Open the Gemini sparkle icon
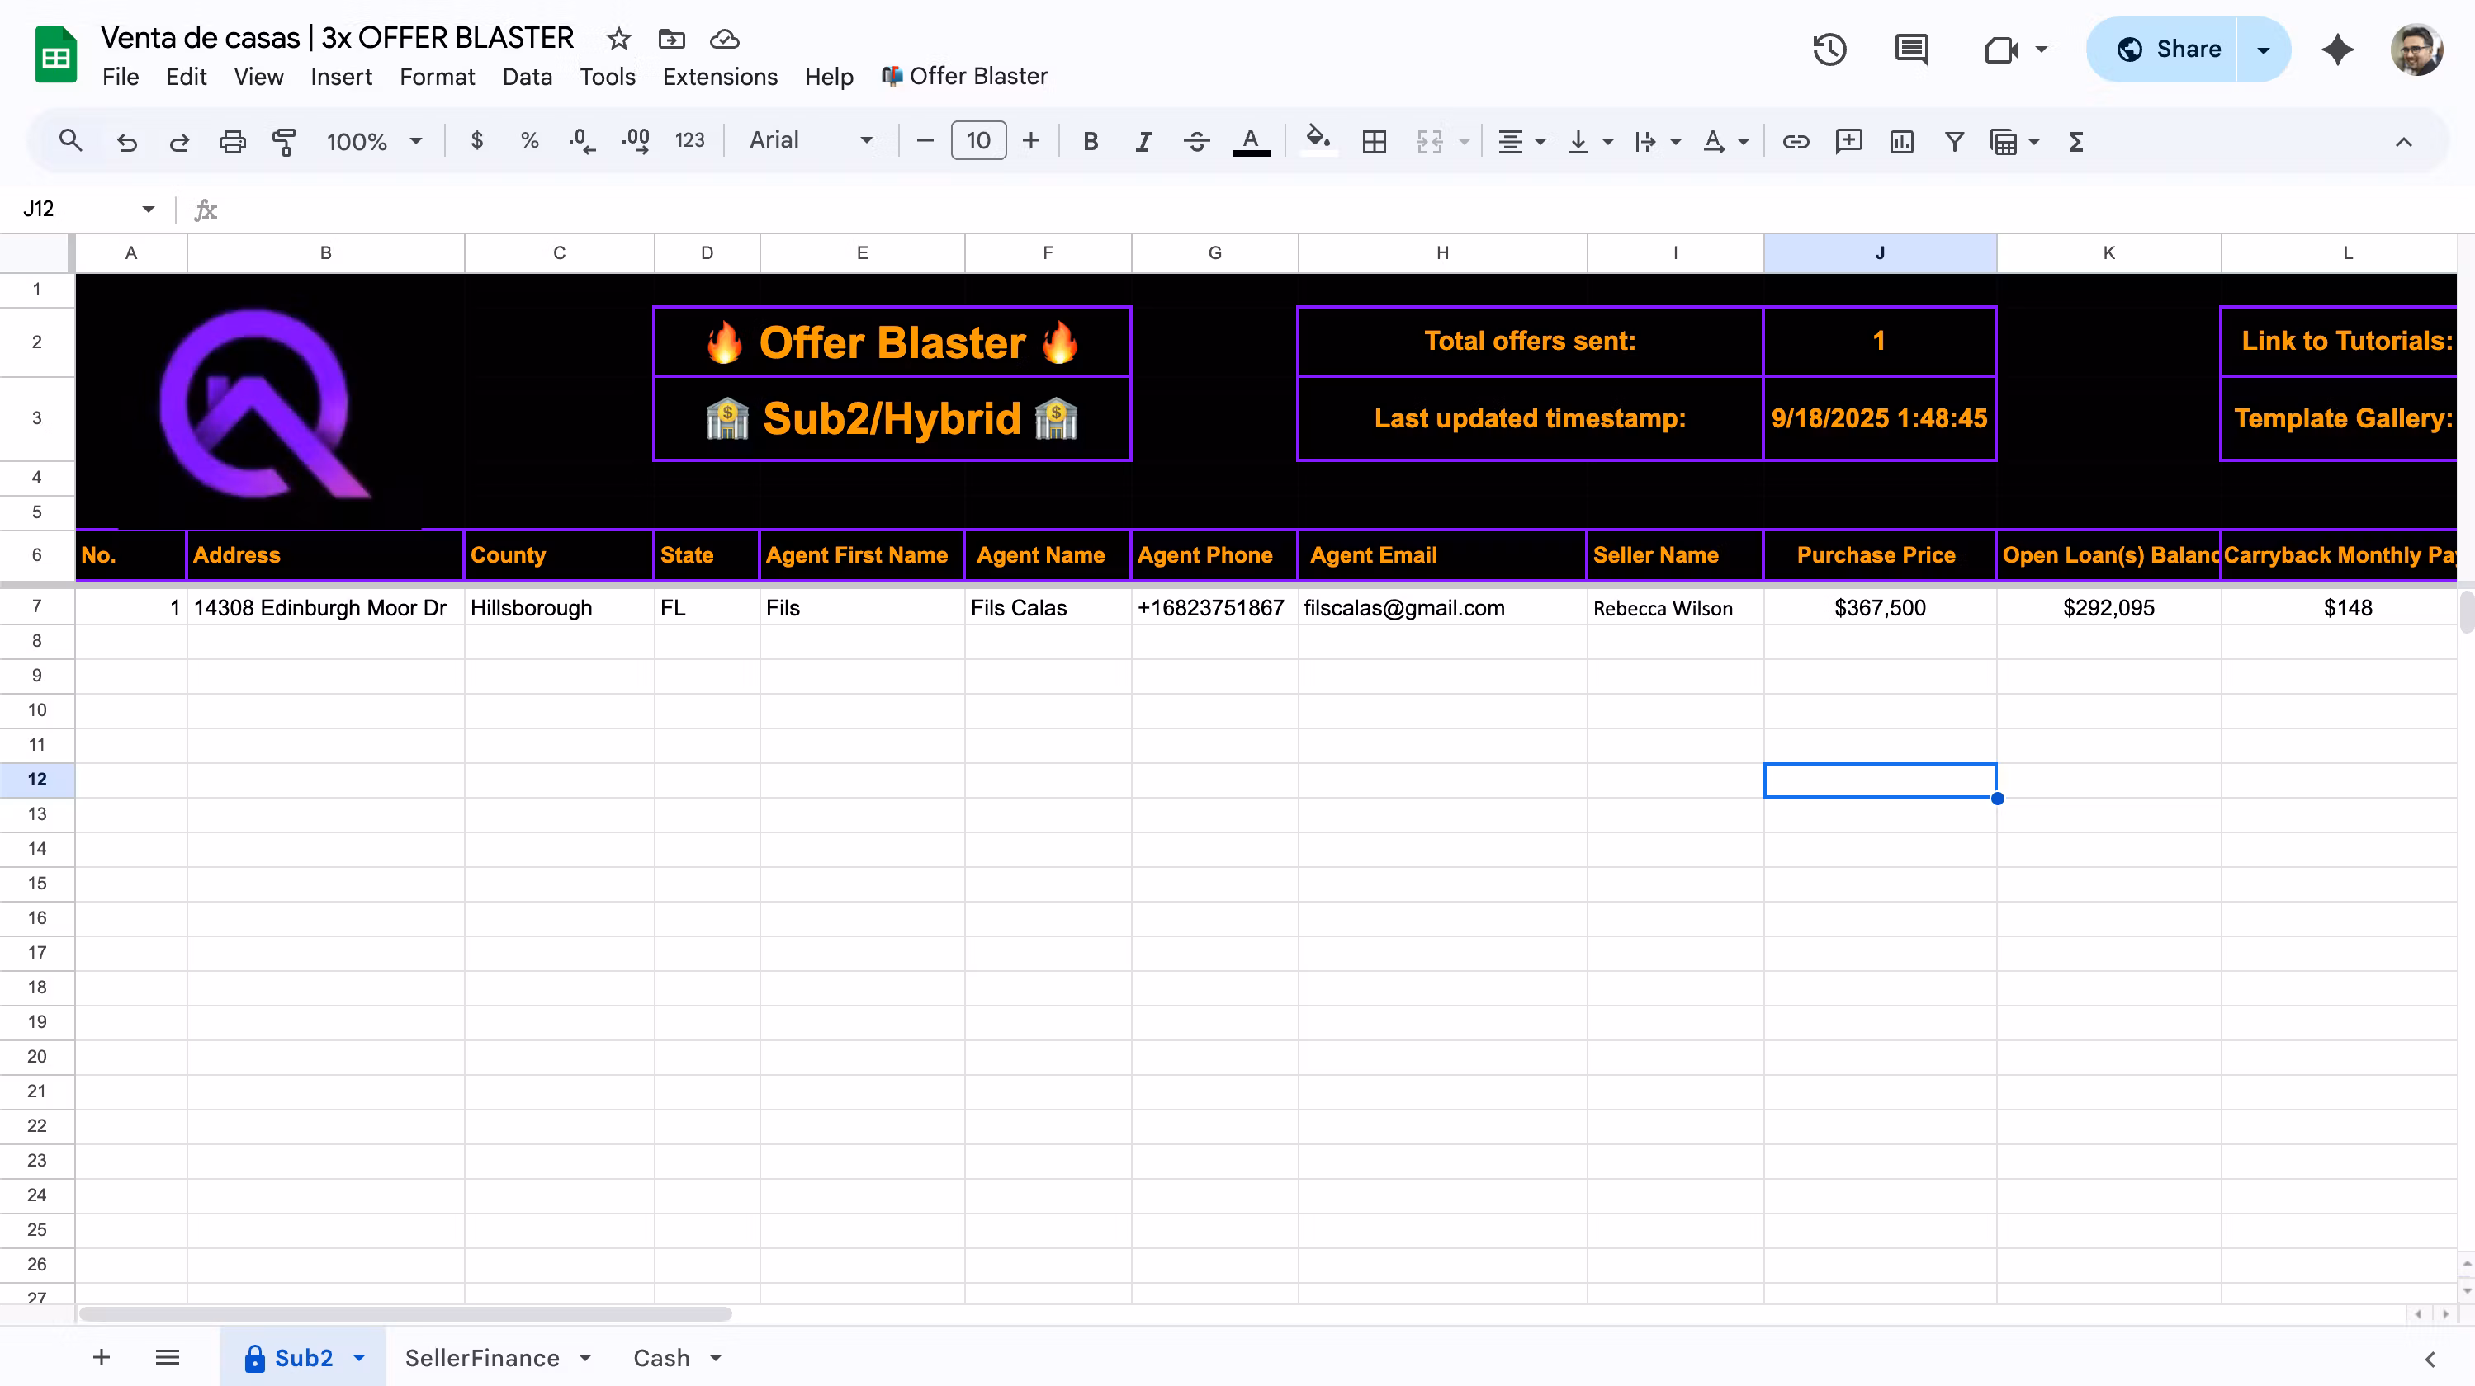 (x=2336, y=49)
